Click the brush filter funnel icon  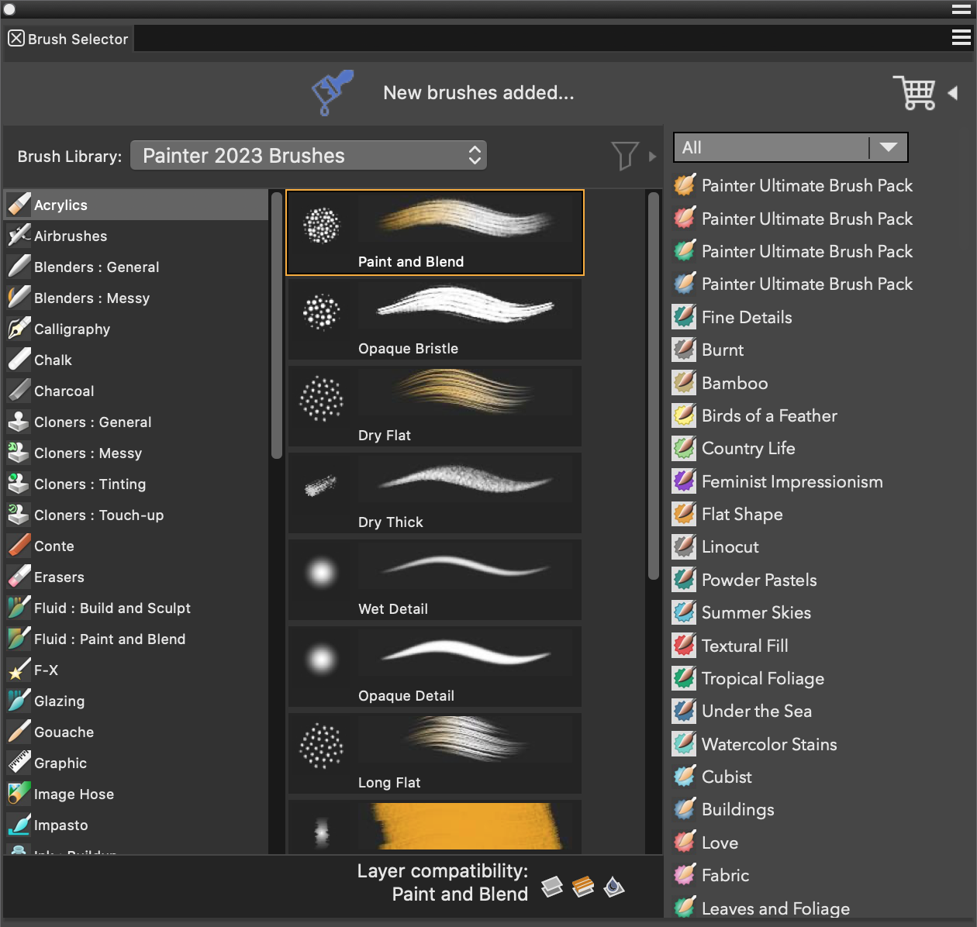624,156
